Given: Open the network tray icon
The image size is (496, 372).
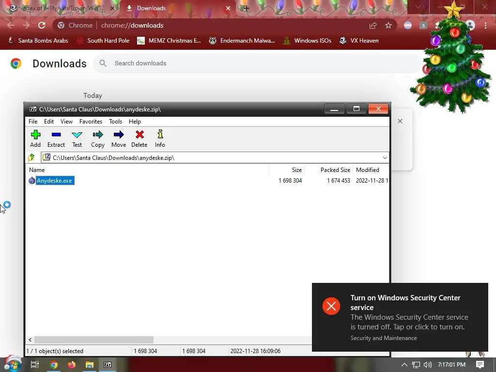Looking at the screenshot, I should click(416, 365).
